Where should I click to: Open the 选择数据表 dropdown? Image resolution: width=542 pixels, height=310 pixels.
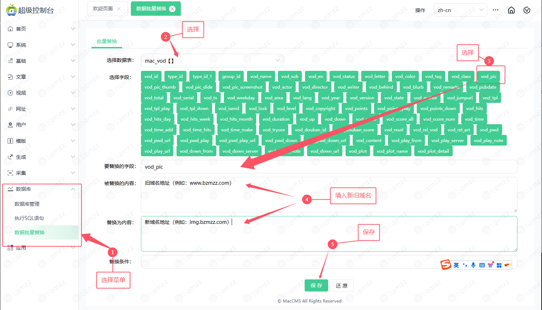pos(212,61)
